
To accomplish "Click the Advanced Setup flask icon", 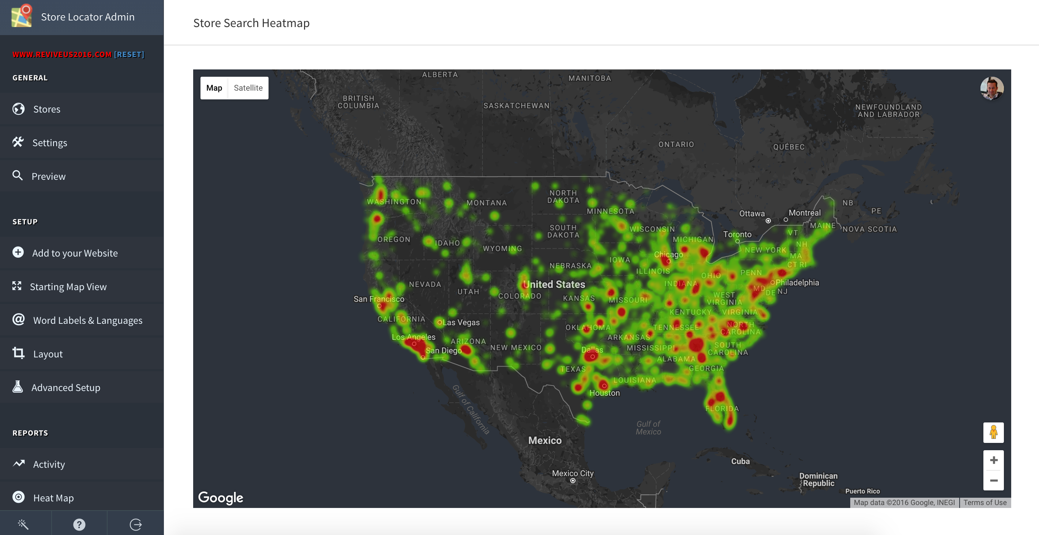I will click(x=17, y=387).
